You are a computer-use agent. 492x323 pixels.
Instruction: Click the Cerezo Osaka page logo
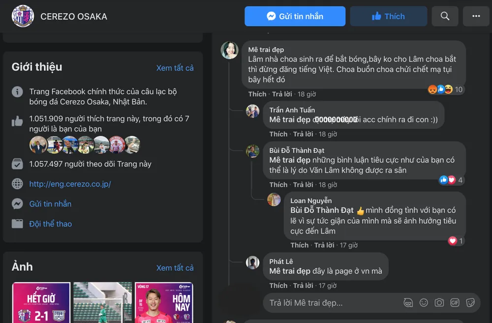pyautogui.click(x=23, y=16)
